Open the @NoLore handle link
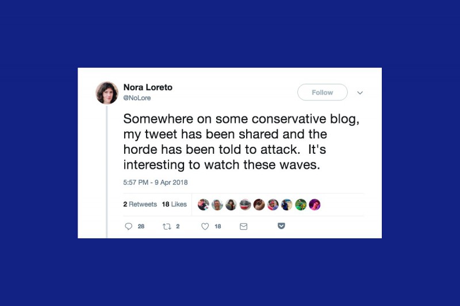The width and height of the screenshot is (460, 306). [137, 98]
